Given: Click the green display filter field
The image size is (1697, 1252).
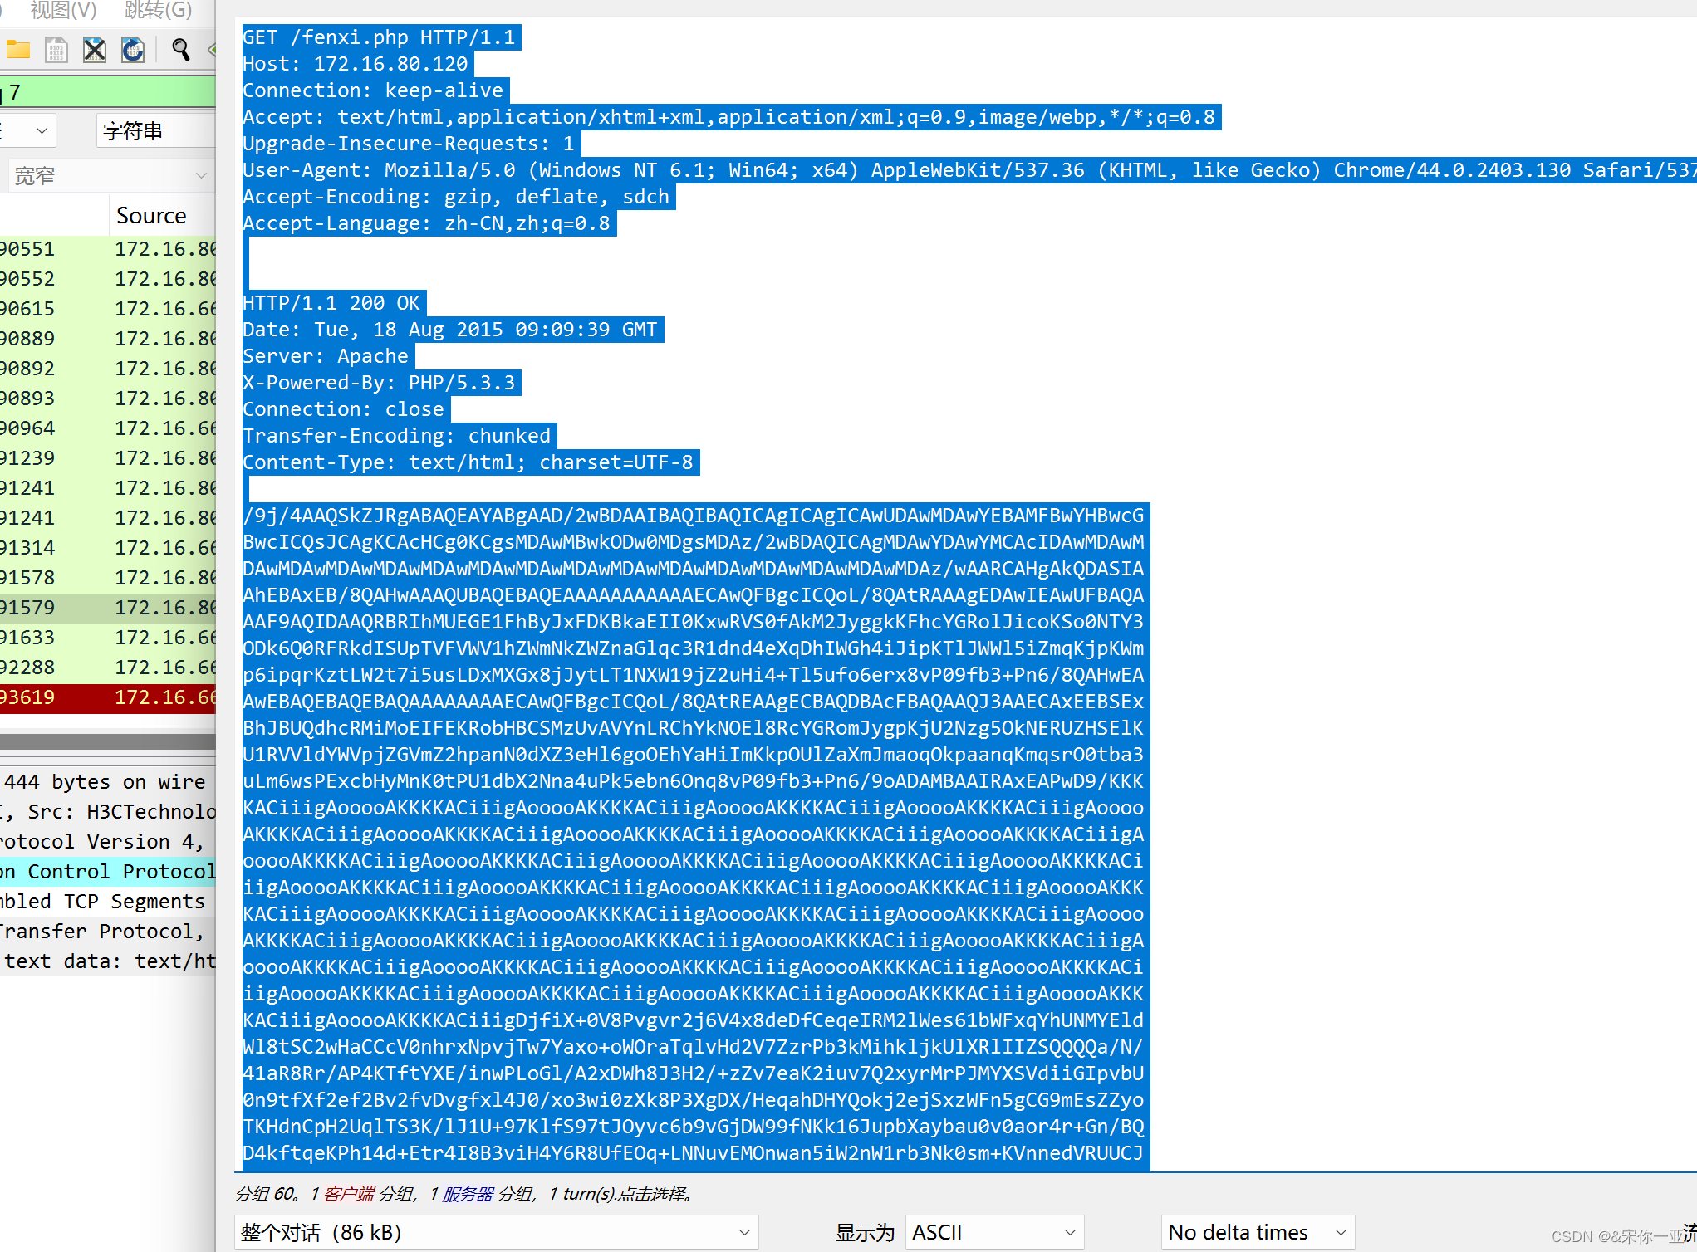Looking at the screenshot, I should [x=108, y=92].
